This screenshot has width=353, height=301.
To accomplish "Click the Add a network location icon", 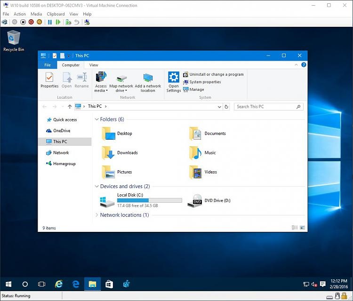I will tap(148, 83).
